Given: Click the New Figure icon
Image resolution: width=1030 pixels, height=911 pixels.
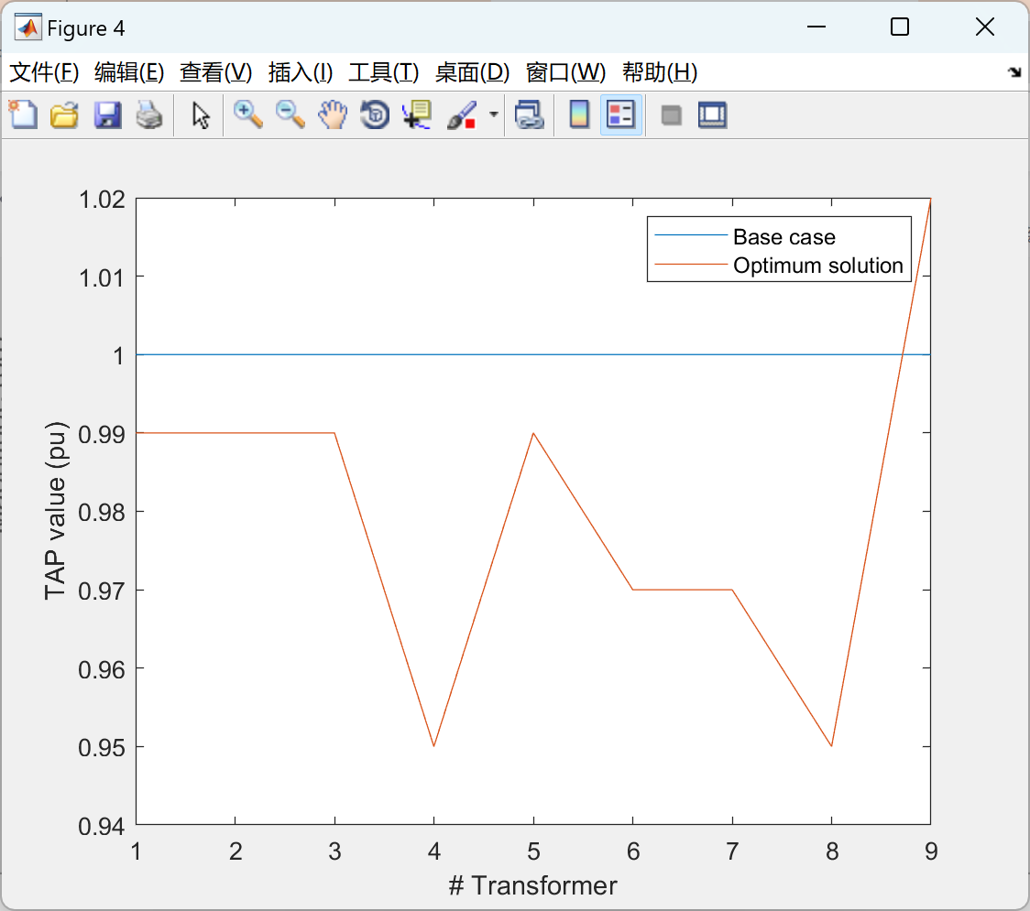Looking at the screenshot, I should (24, 114).
